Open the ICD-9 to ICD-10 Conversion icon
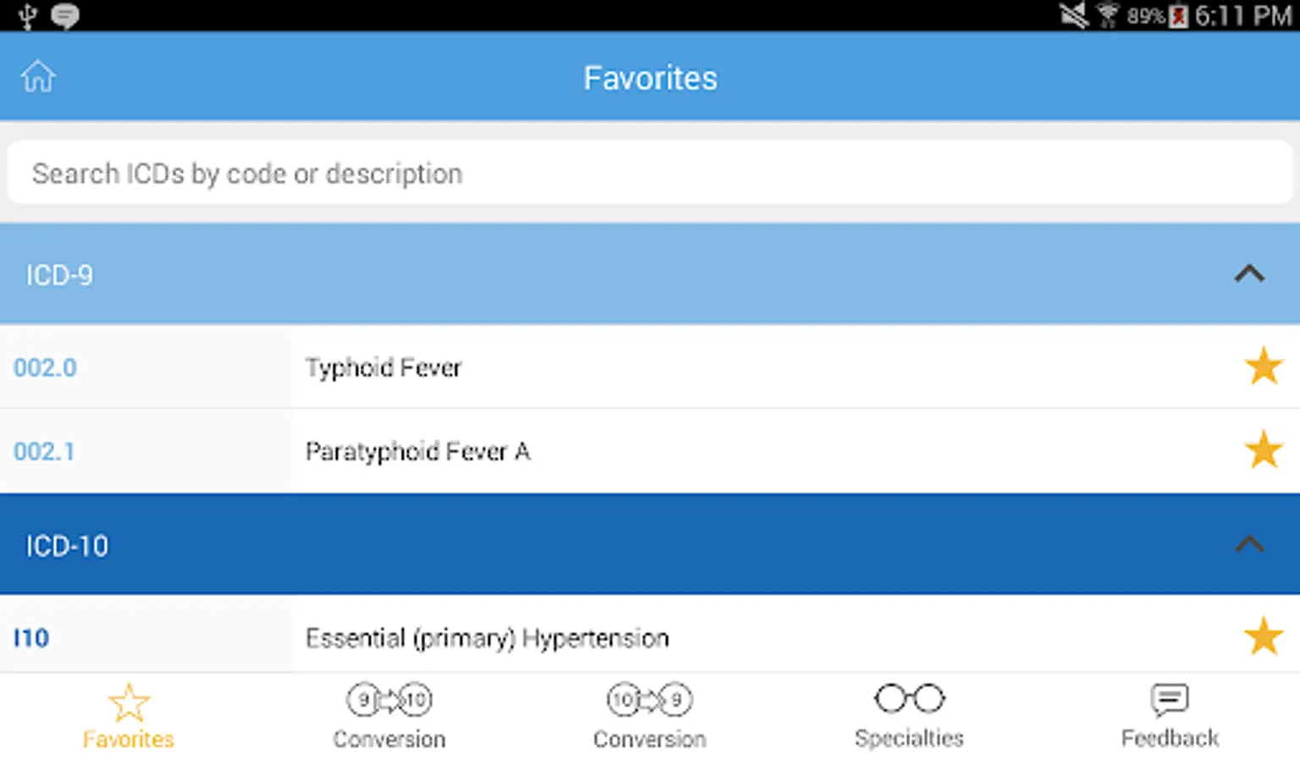Image resolution: width=1300 pixels, height=762 pixels. pos(389,700)
